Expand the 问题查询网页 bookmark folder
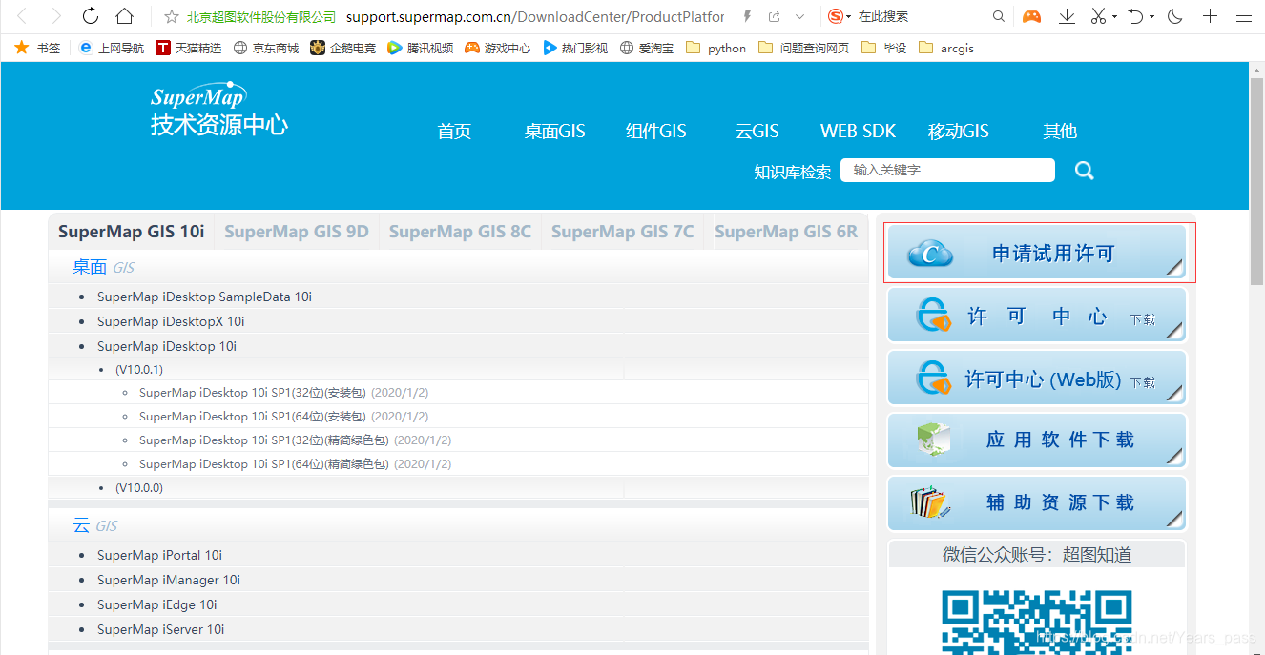The height and width of the screenshot is (655, 1265). pyautogui.click(x=803, y=48)
